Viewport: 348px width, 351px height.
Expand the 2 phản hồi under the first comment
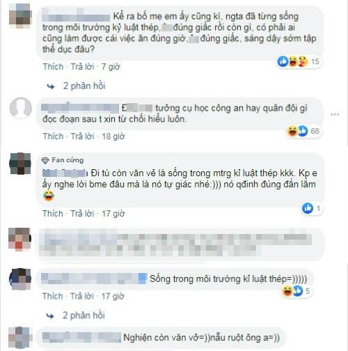[x=84, y=86]
